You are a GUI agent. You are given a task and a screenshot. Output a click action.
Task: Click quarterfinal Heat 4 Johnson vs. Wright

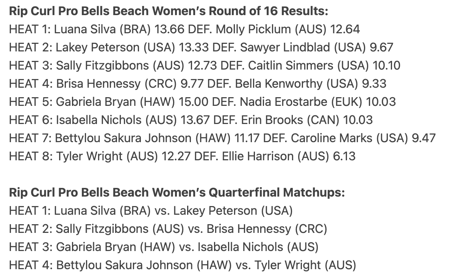pos(183,265)
